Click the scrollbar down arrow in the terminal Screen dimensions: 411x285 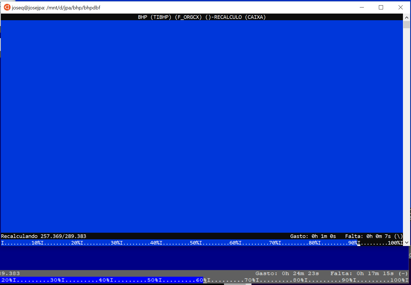[407, 242]
